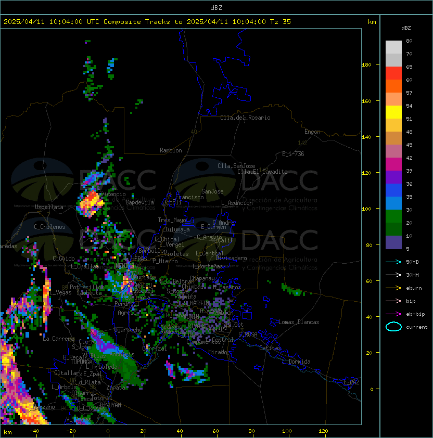The height and width of the screenshot is (438, 433).
Task: Click the 'dBZ' legend heading above color scale
Action: click(x=406, y=28)
